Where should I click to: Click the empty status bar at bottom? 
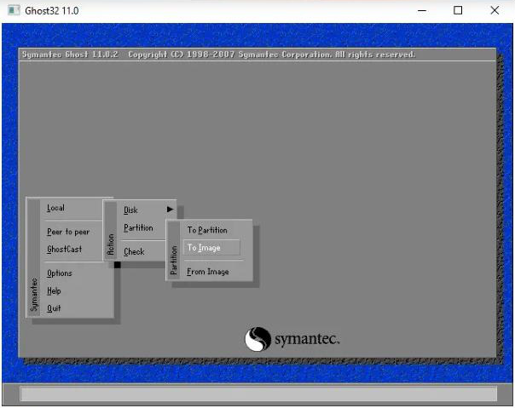click(x=257, y=394)
